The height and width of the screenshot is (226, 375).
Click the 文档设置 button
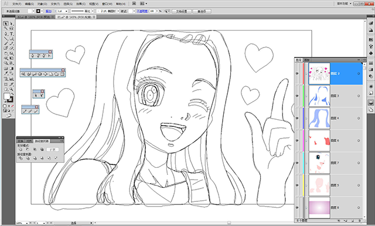[182, 11]
